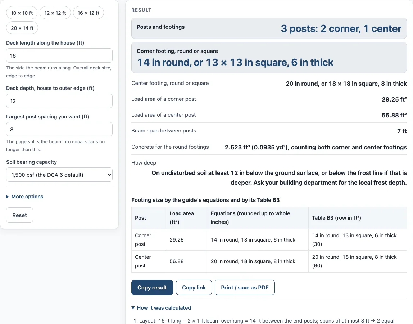Click the center footing value '20 in round, or 18 × 18 in square, 8 in thick'
This screenshot has width=413, height=324.
(346, 84)
